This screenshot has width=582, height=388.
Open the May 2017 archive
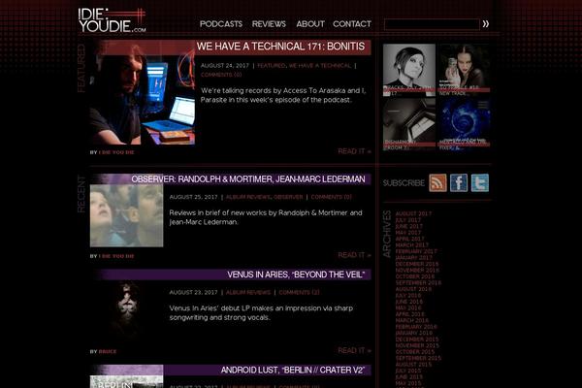(408, 233)
